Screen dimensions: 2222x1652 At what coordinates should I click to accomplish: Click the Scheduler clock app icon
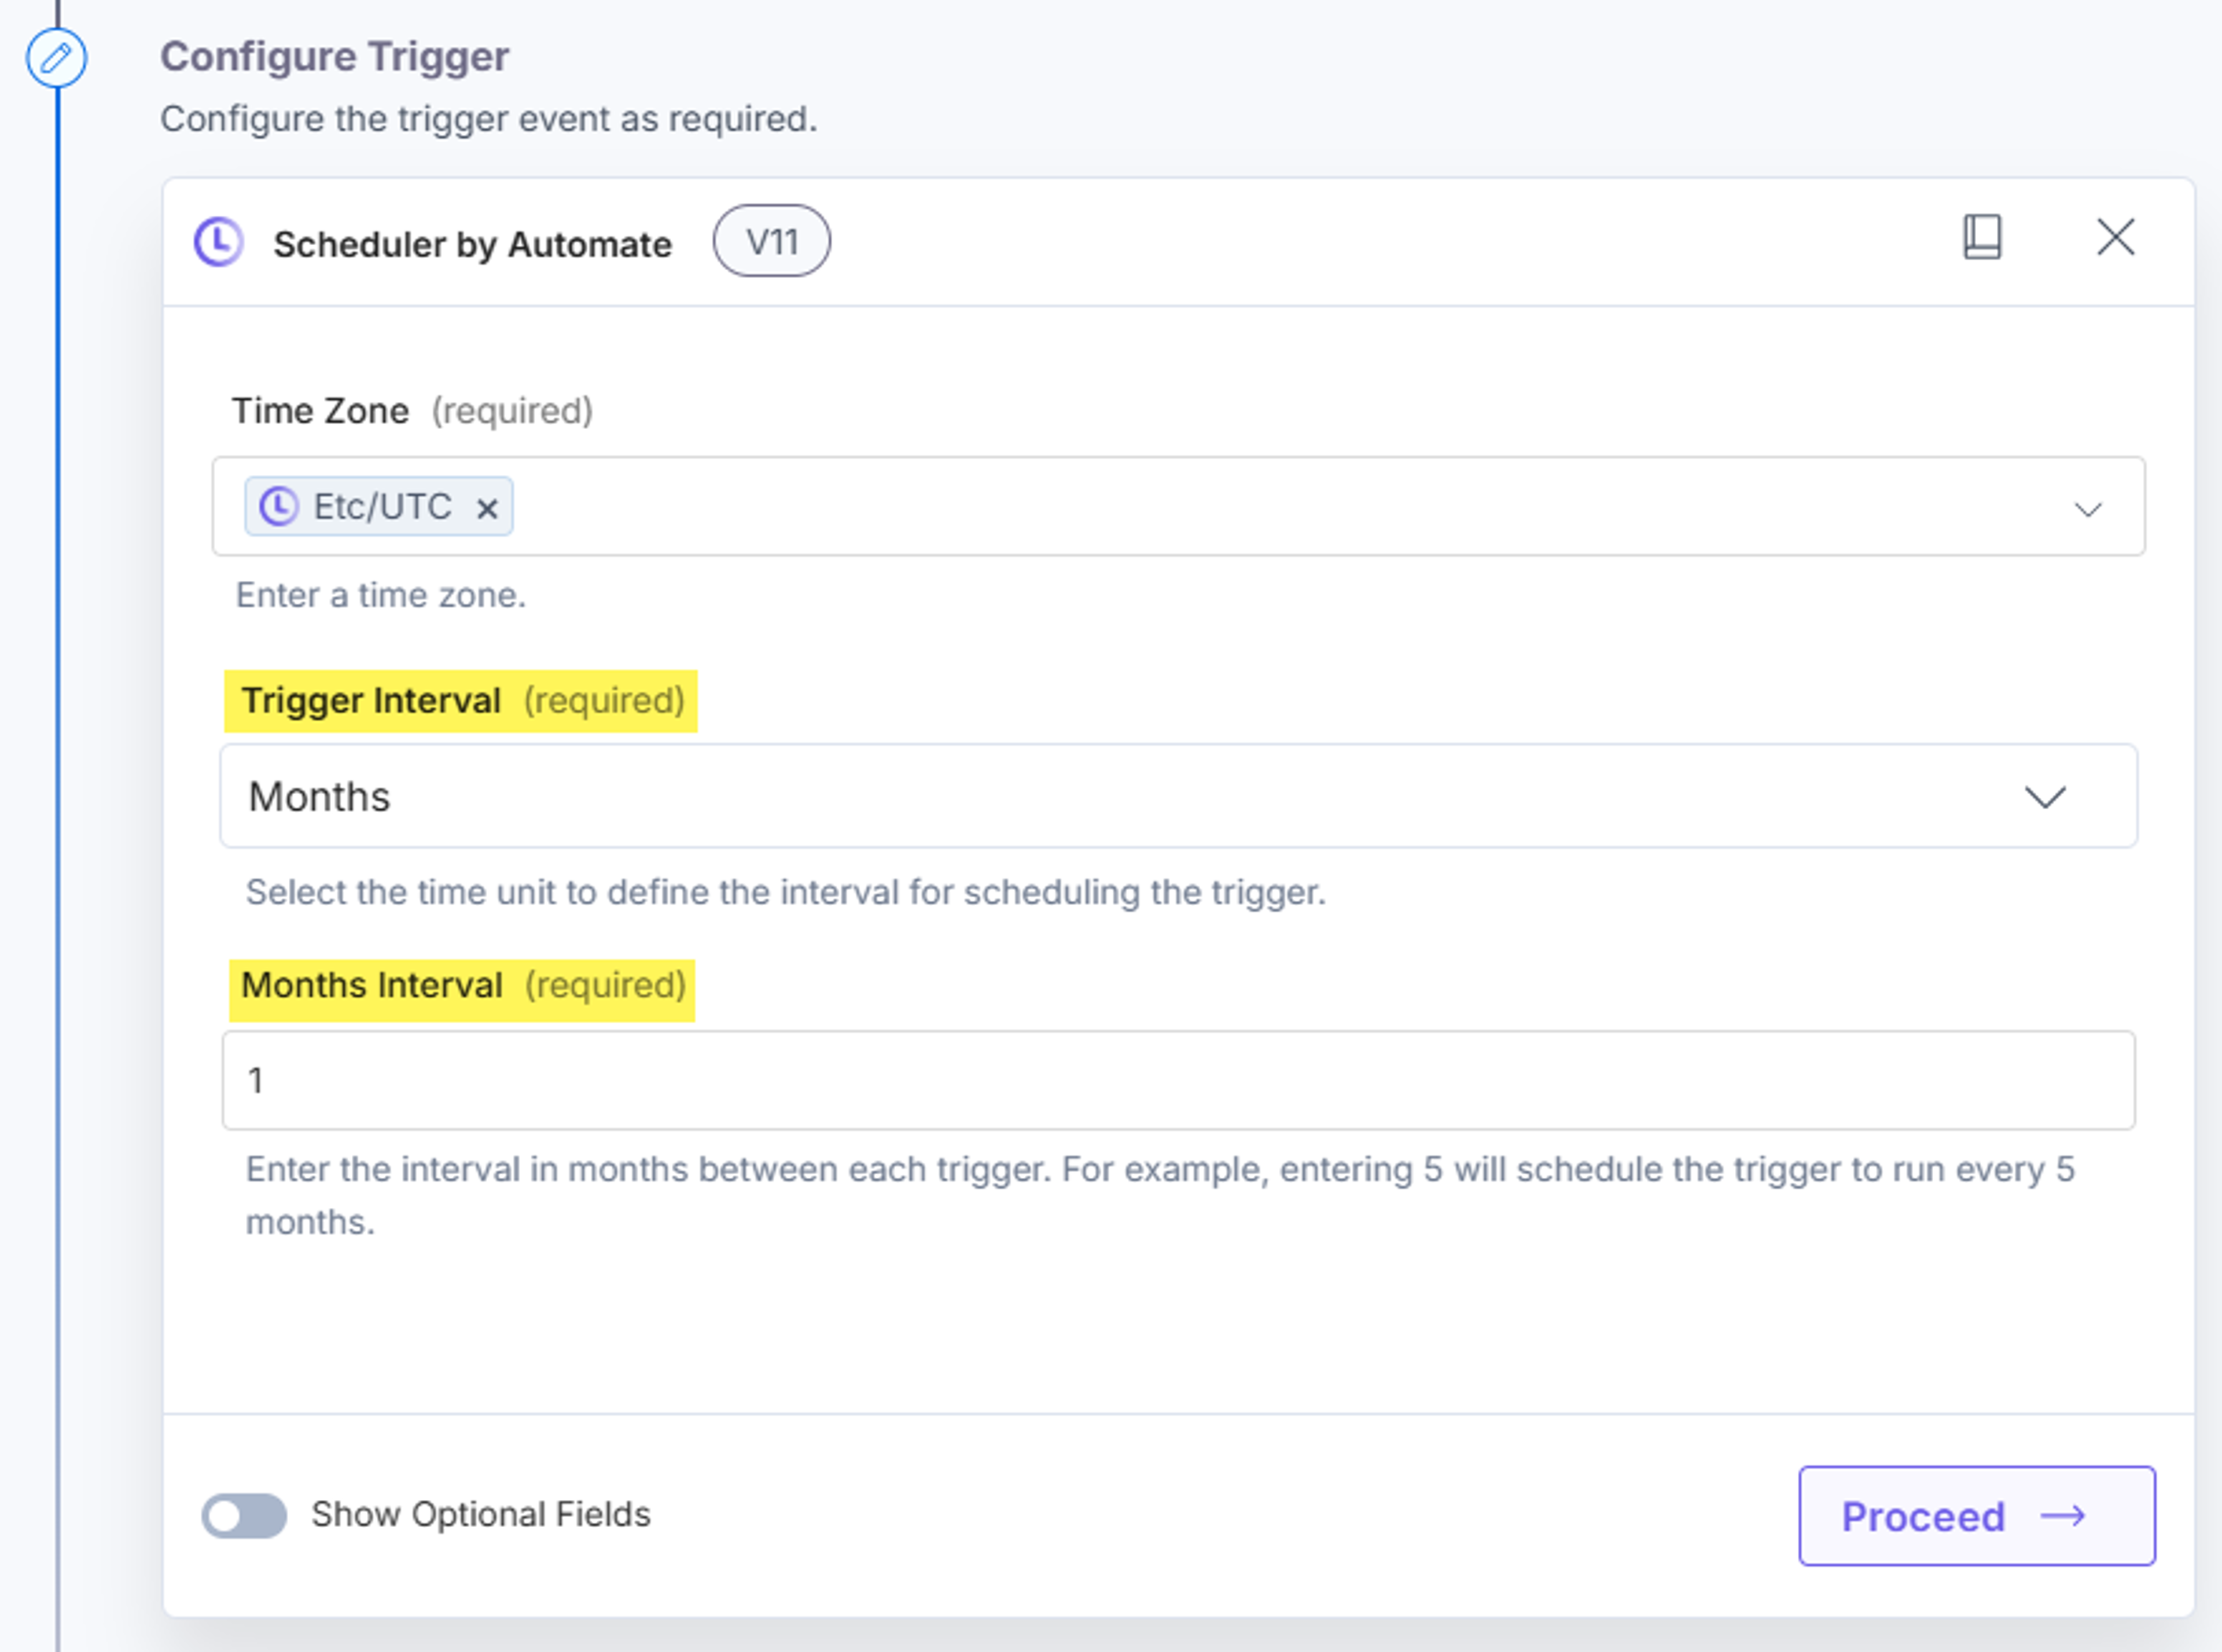pos(218,242)
